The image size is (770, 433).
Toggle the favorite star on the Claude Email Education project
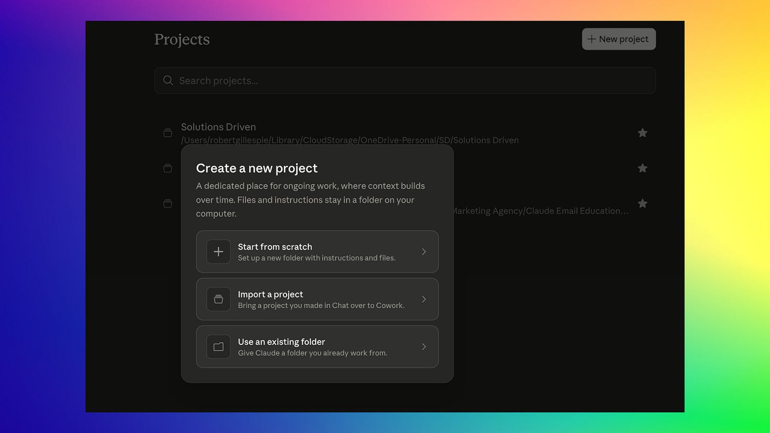643,204
